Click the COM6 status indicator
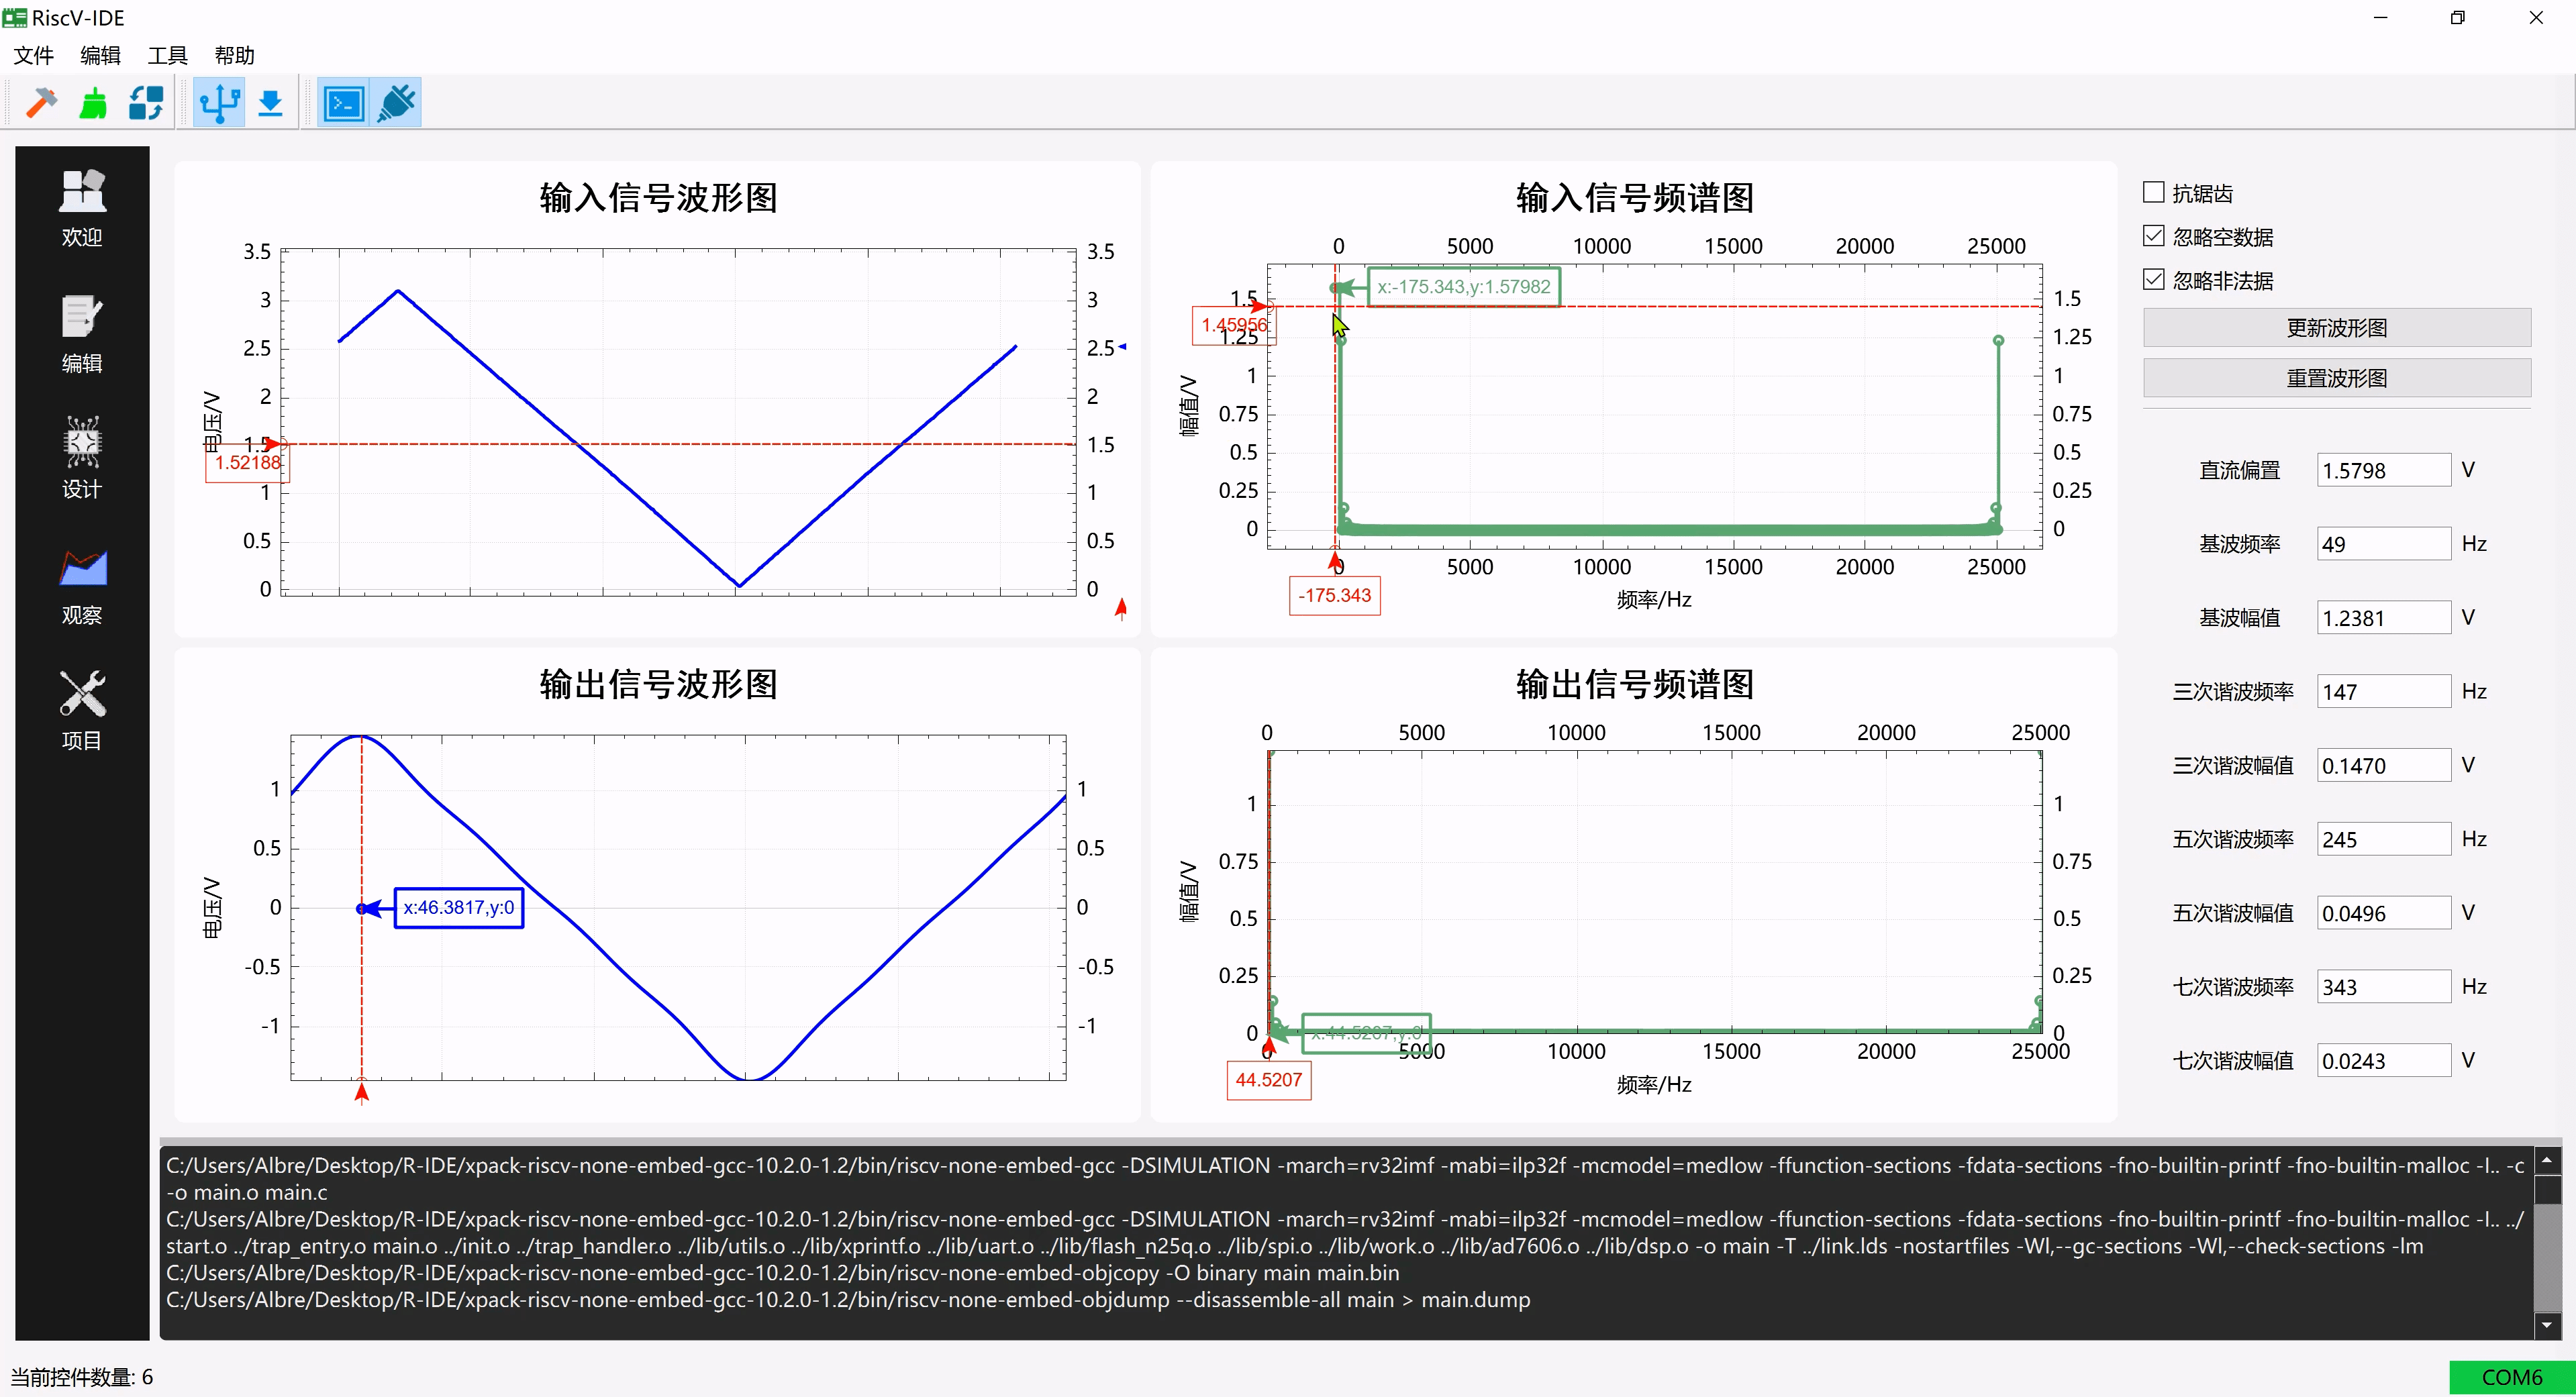Viewport: 2576px width, 1397px height. (2512, 1377)
